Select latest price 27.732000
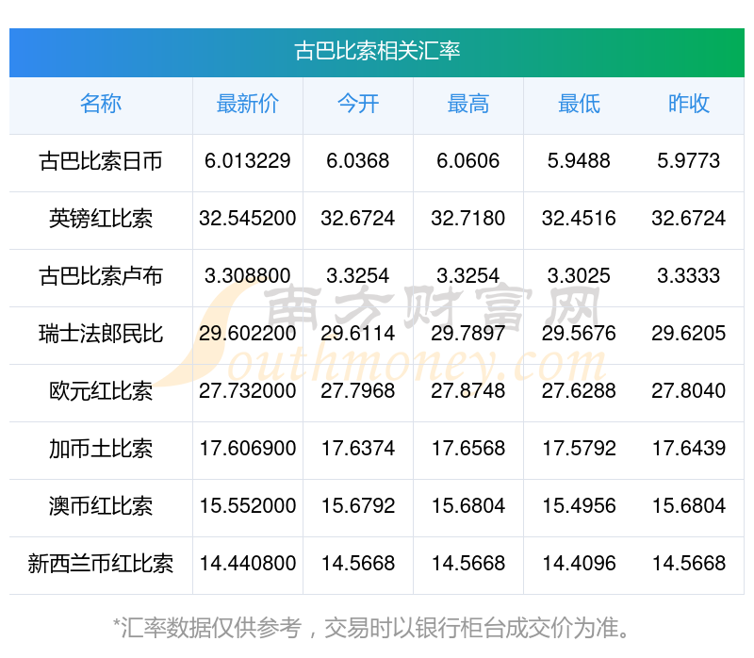The width and height of the screenshot is (754, 658). pos(248,390)
